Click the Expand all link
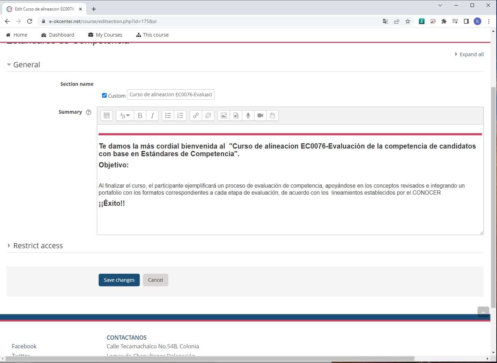 pyautogui.click(x=471, y=54)
